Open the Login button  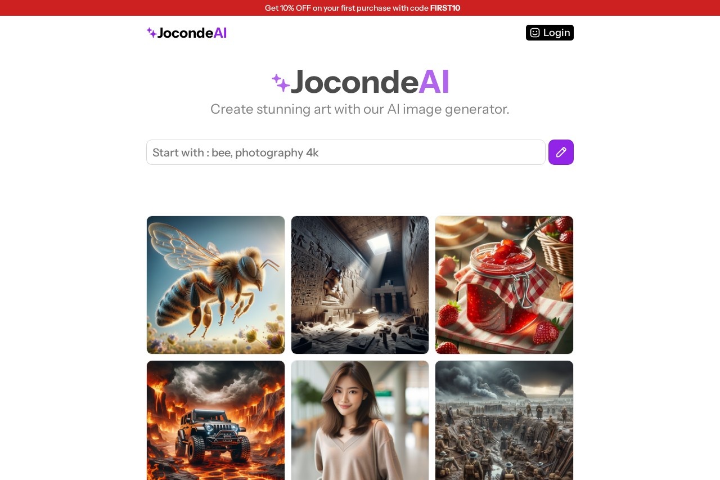coord(550,33)
